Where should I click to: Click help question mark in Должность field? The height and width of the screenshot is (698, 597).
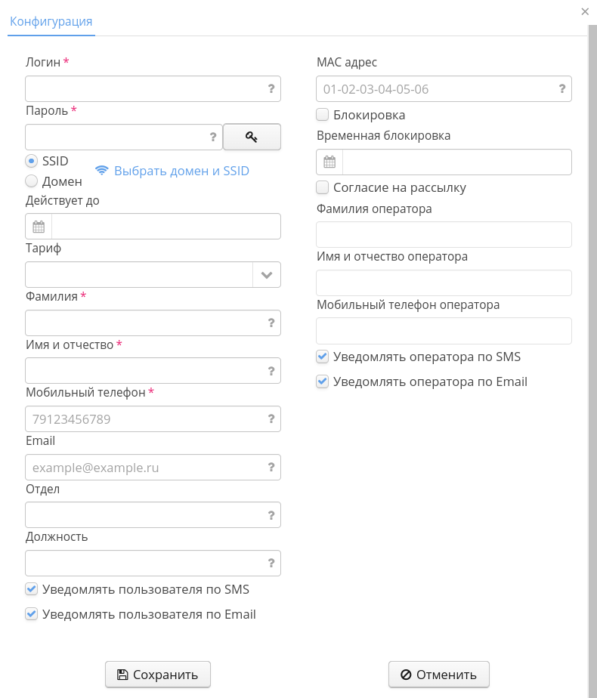tap(271, 563)
